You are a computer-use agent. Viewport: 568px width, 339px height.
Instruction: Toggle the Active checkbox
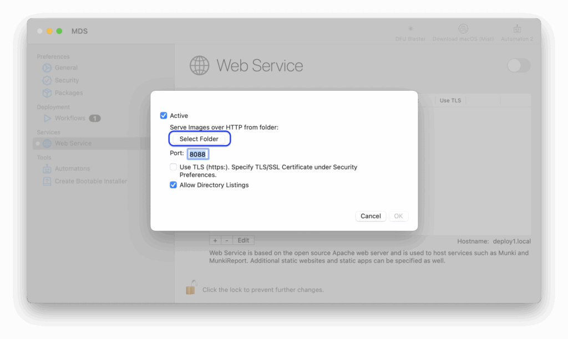(164, 115)
